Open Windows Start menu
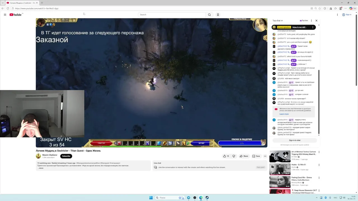 [151, 198]
